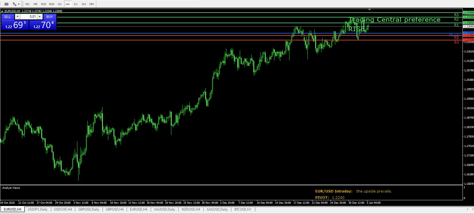This screenshot has height=214, width=474.
Task: Switch to D1 timeframe
Action: 76,4
